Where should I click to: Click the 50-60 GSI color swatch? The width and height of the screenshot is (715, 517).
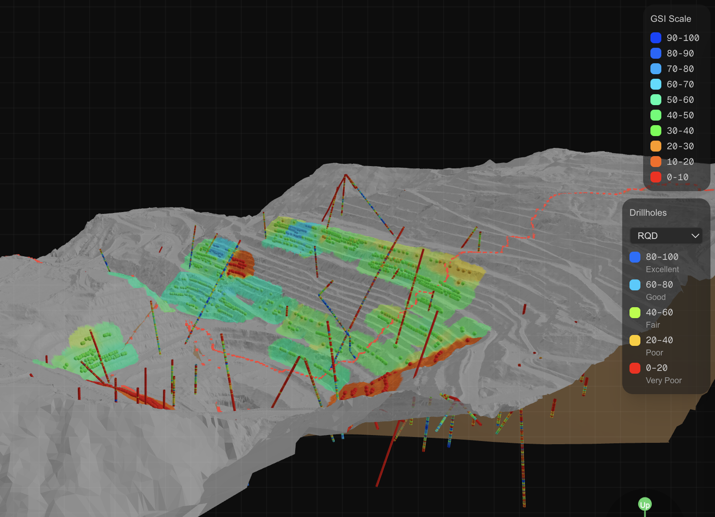point(656,100)
